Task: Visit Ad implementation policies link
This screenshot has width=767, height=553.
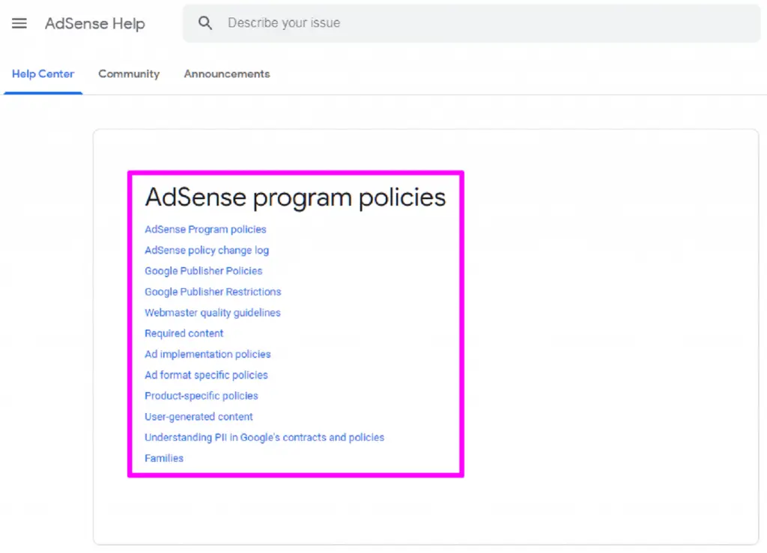Action: coord(207,355)
